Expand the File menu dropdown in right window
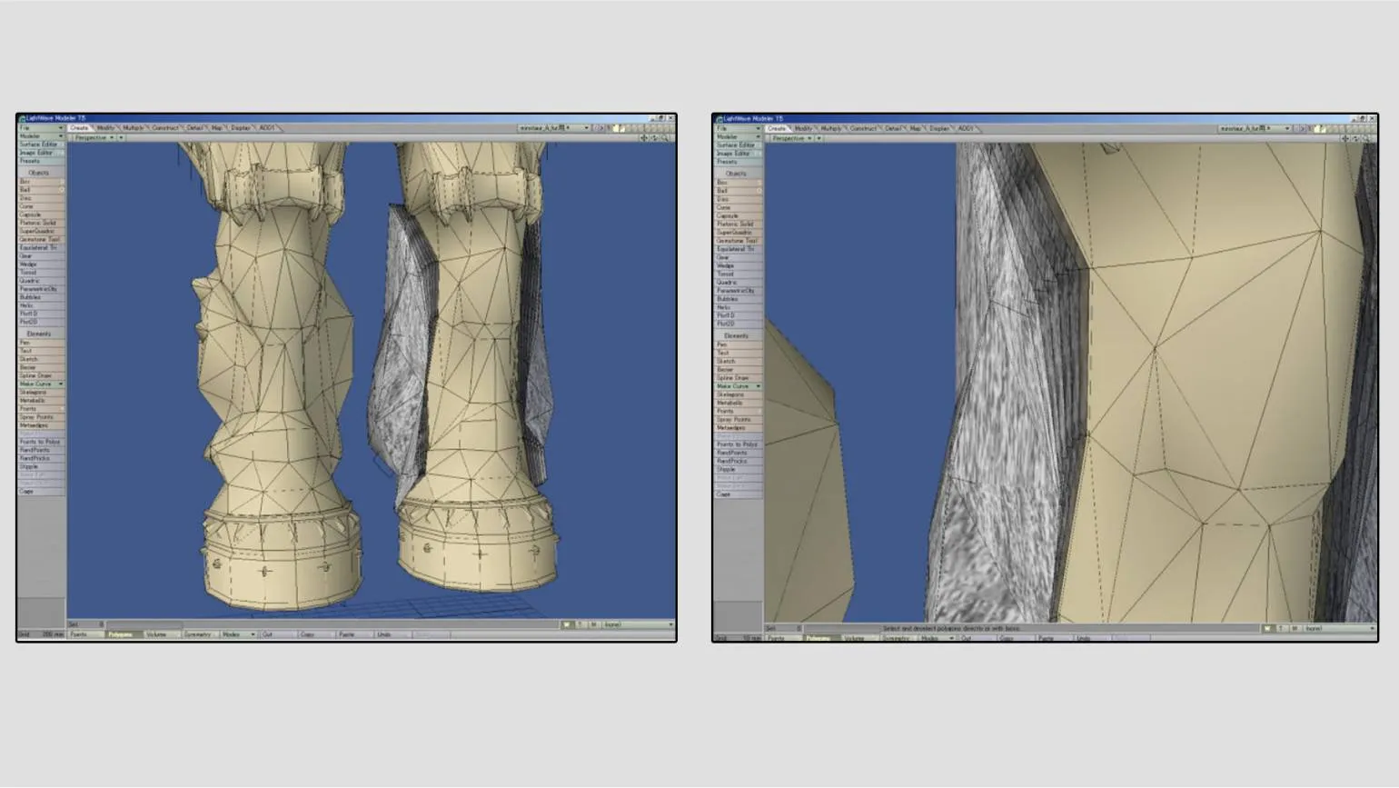The width and height of the screenshot is (1399, 788). pyautogui.click(x=738, y=129)
